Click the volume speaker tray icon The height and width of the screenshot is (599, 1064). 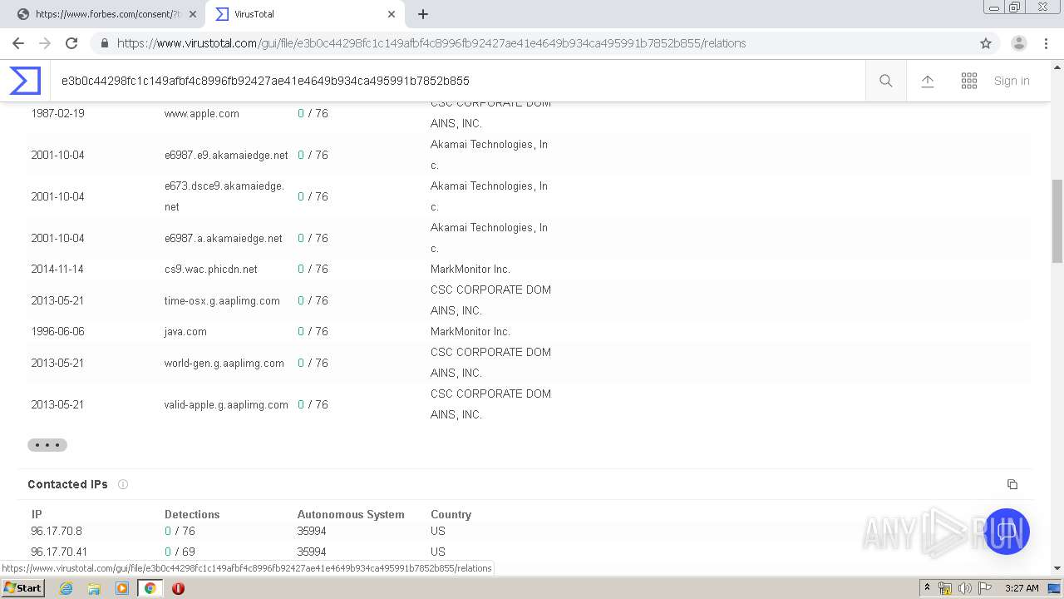coord(964,588)
